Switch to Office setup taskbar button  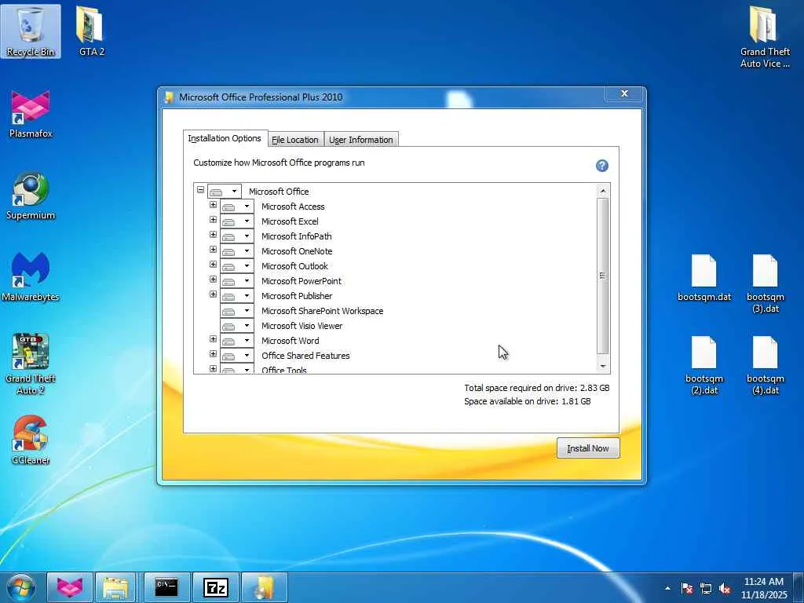(x=264, y=587)
